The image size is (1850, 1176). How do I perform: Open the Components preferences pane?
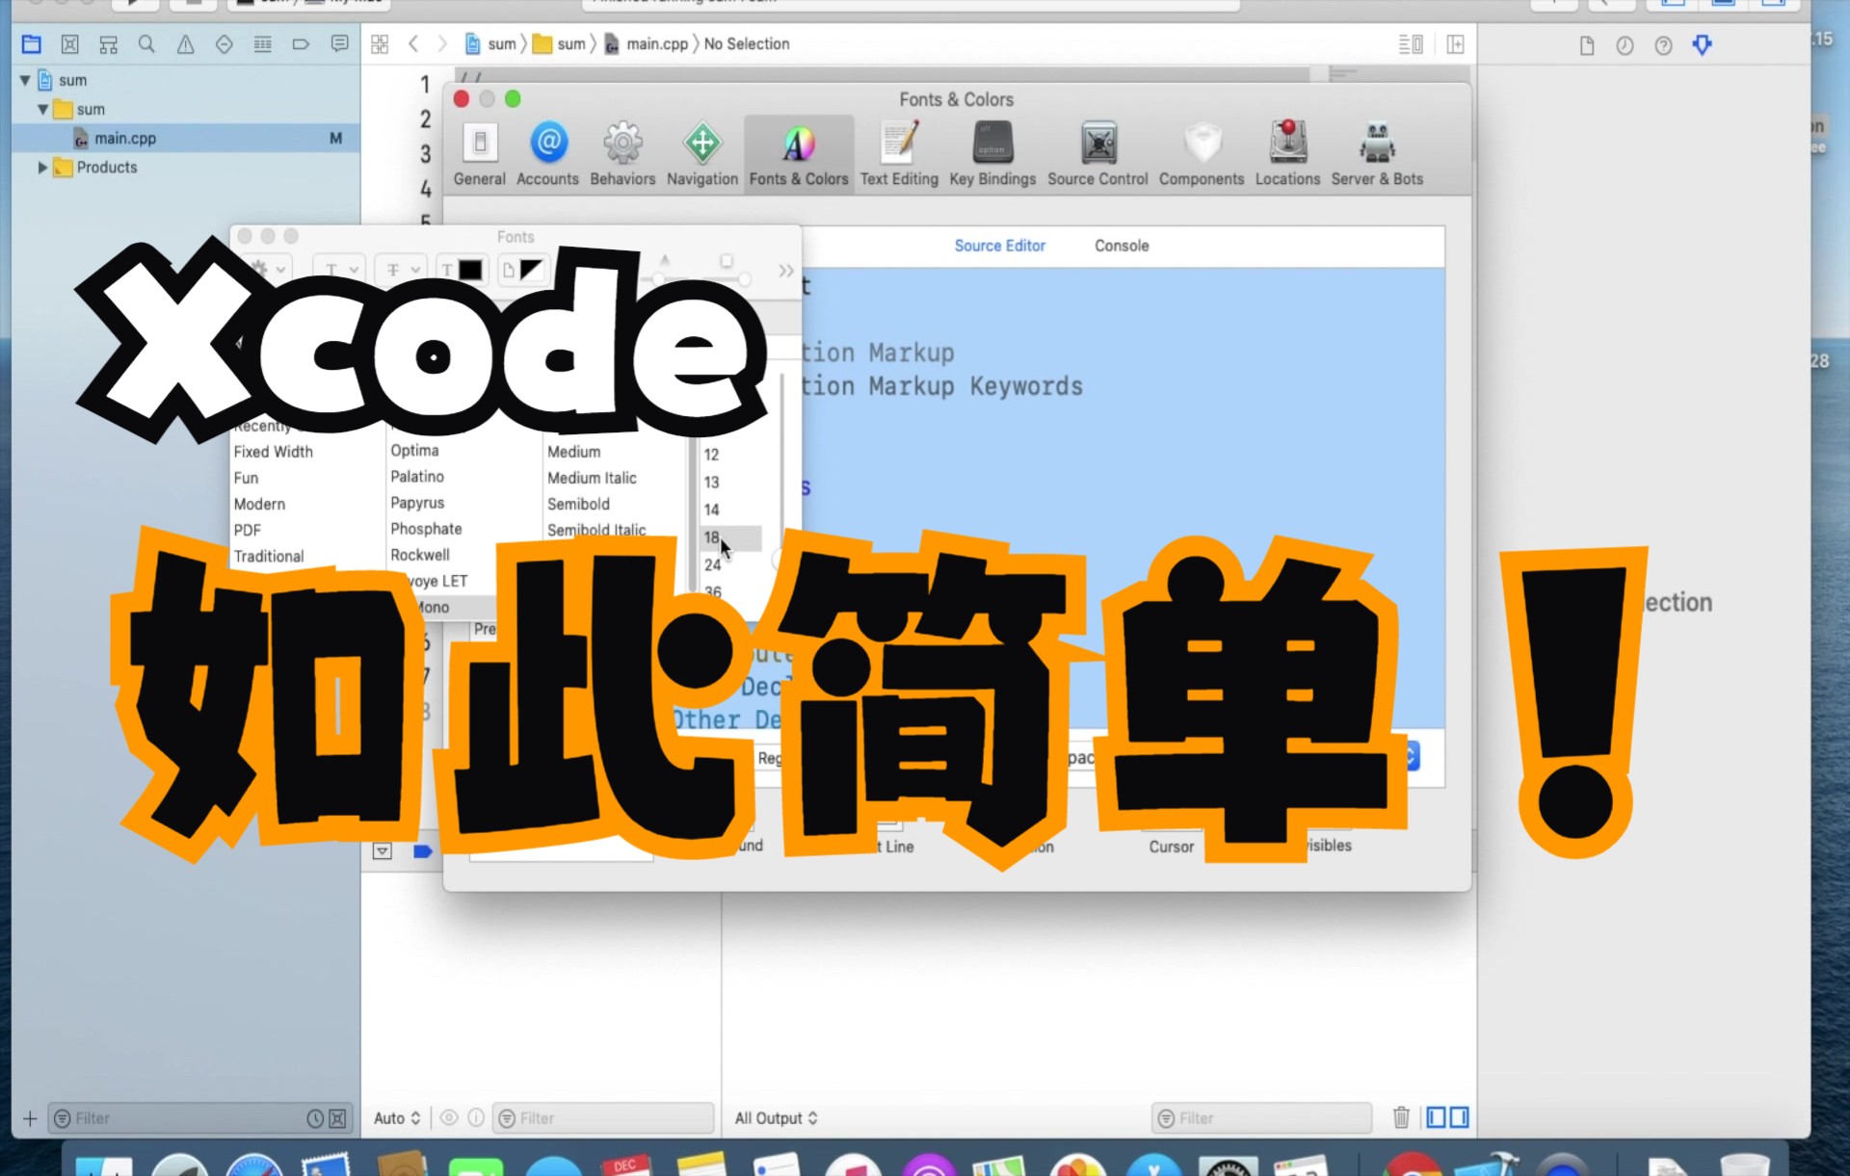click(1202, 154)
